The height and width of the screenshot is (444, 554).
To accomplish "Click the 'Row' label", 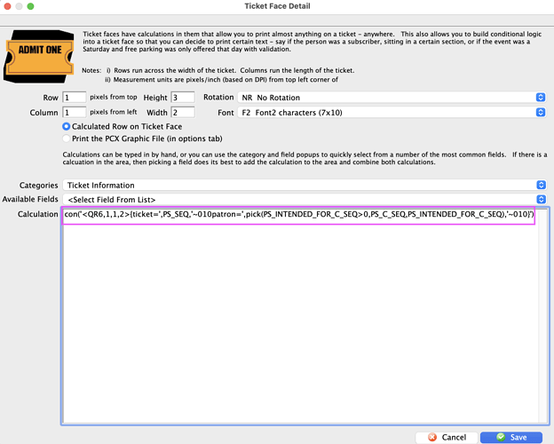I will 51,98.
